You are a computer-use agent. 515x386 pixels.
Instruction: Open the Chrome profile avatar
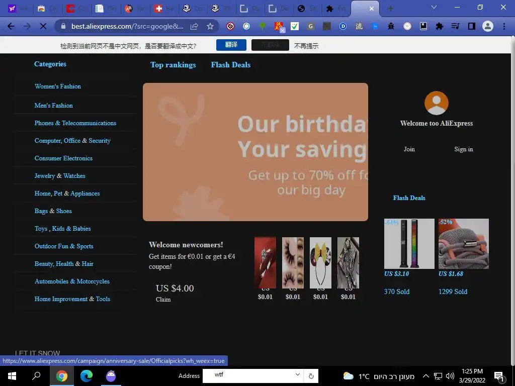click(x=488, y=26)
